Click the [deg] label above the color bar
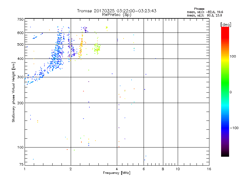 click(x=226, y=25)
